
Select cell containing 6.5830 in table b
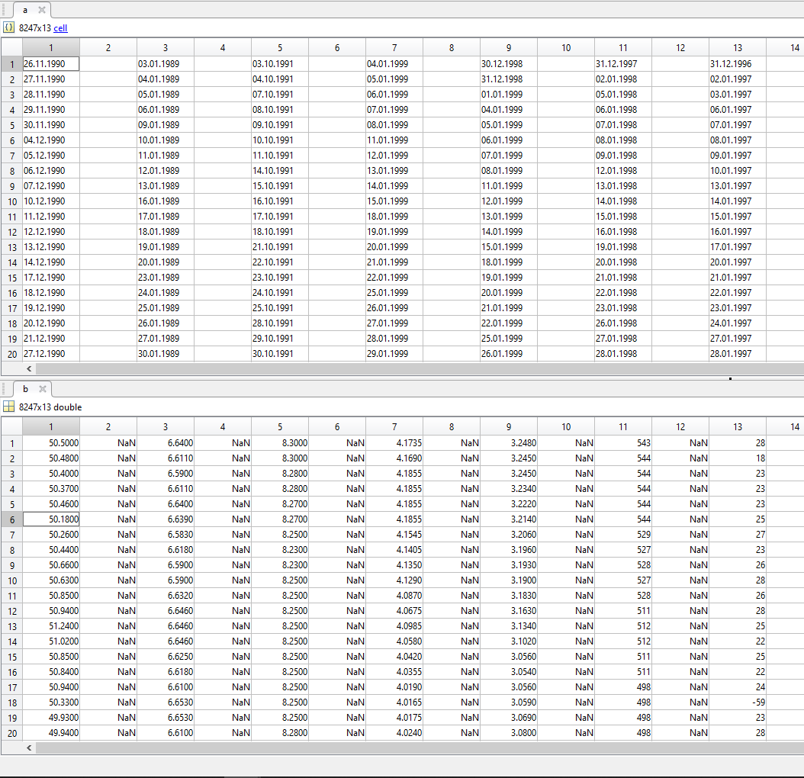[x=165, y=535]
